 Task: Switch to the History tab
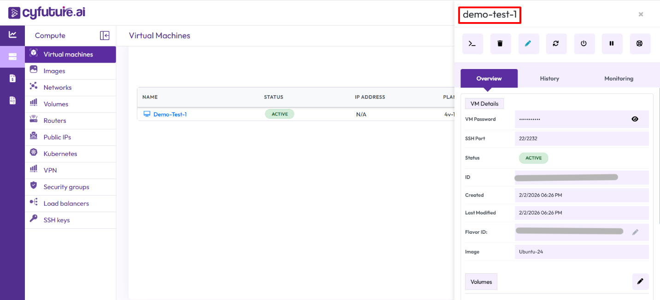point(549,79)
